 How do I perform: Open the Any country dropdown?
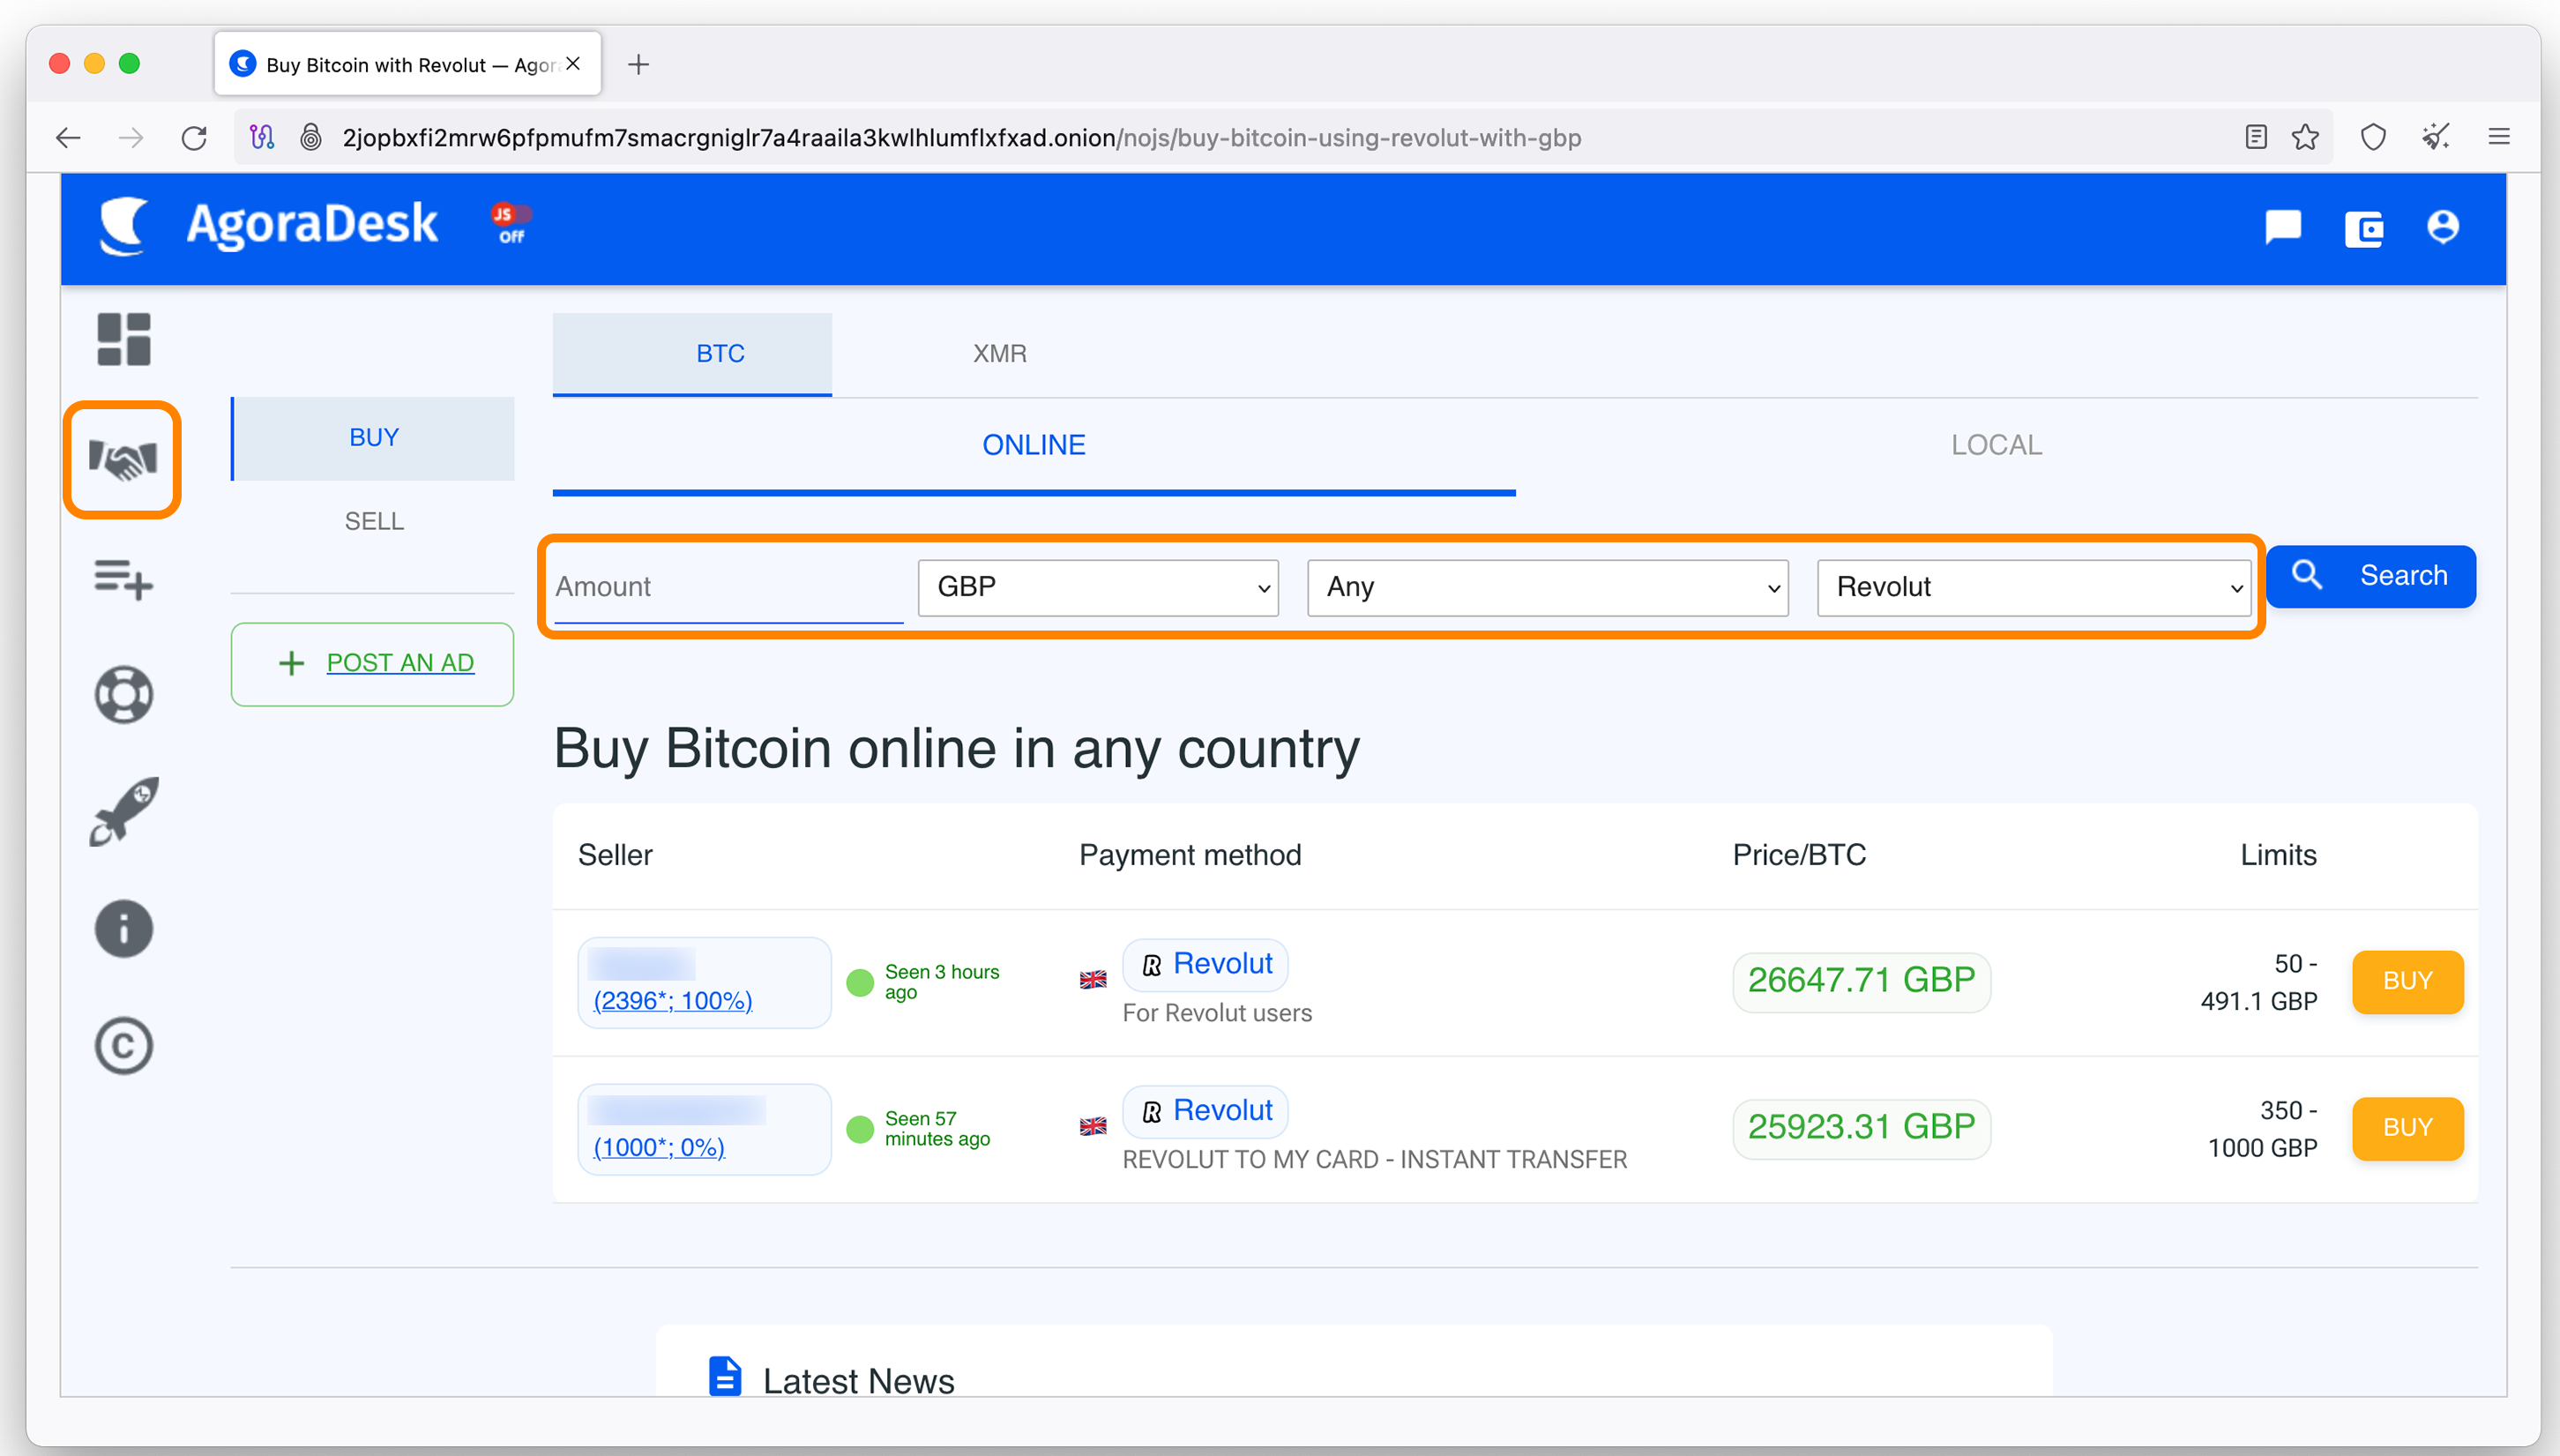coord(1548,587)
